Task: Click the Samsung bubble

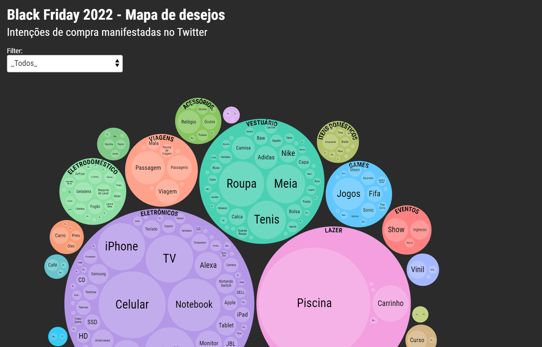Action: click(98, 274)
